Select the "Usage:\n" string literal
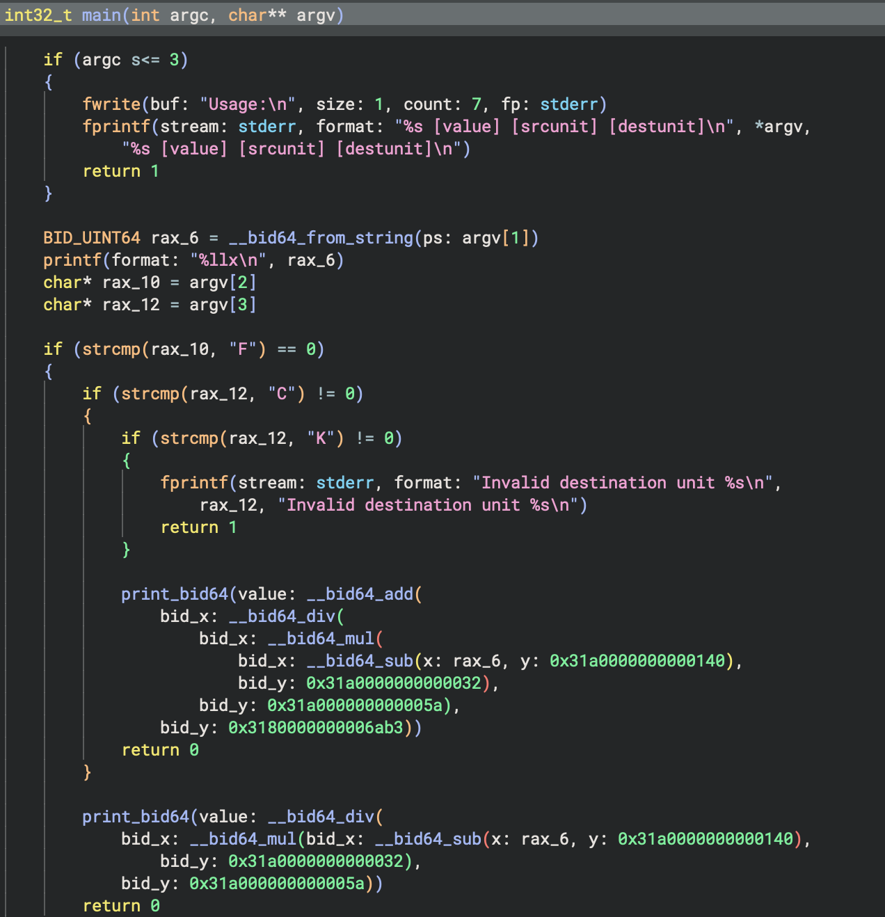 (248, 104)
